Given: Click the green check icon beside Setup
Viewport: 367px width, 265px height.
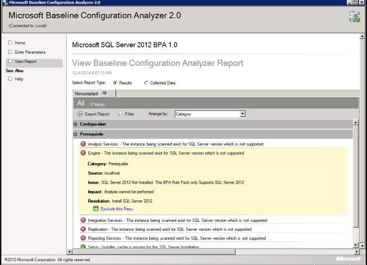Looking at the screenshot, I should point(83,246).
